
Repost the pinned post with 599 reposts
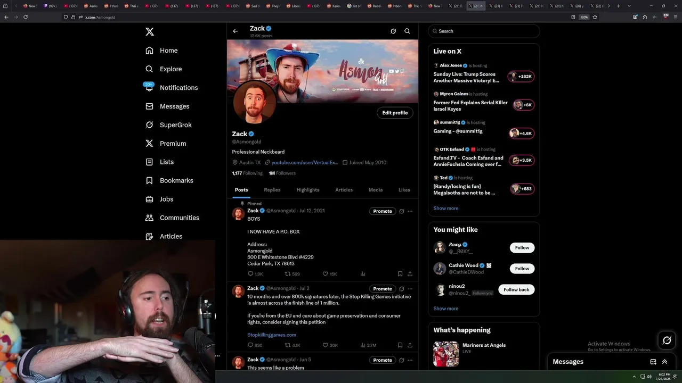coord(293,274)
